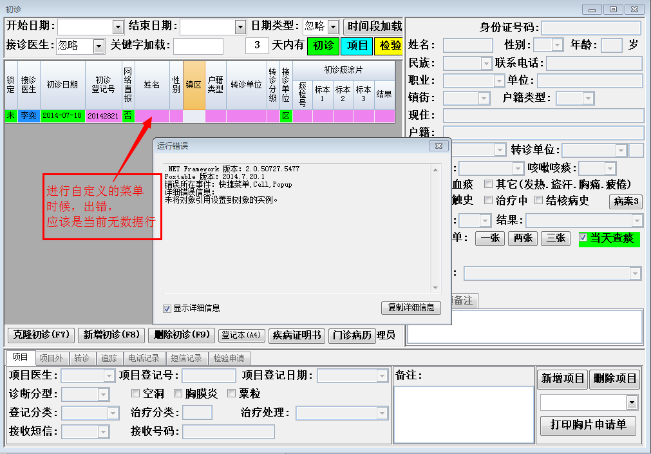Open the 接诊医生 dropdown
Viewport: 651px width, 454px height.
pyautogui.click(x=99, y=46)
